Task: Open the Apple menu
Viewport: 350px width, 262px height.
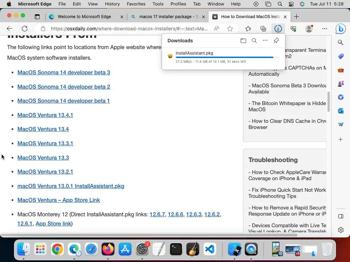Action: pyautogui.click(x=9, y=4)
